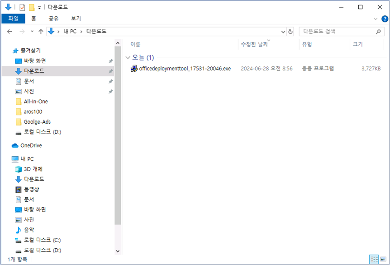Click the 2024-06-28 오전 8:56 date cell
390x265 pixels.
(x=266, y=69)
